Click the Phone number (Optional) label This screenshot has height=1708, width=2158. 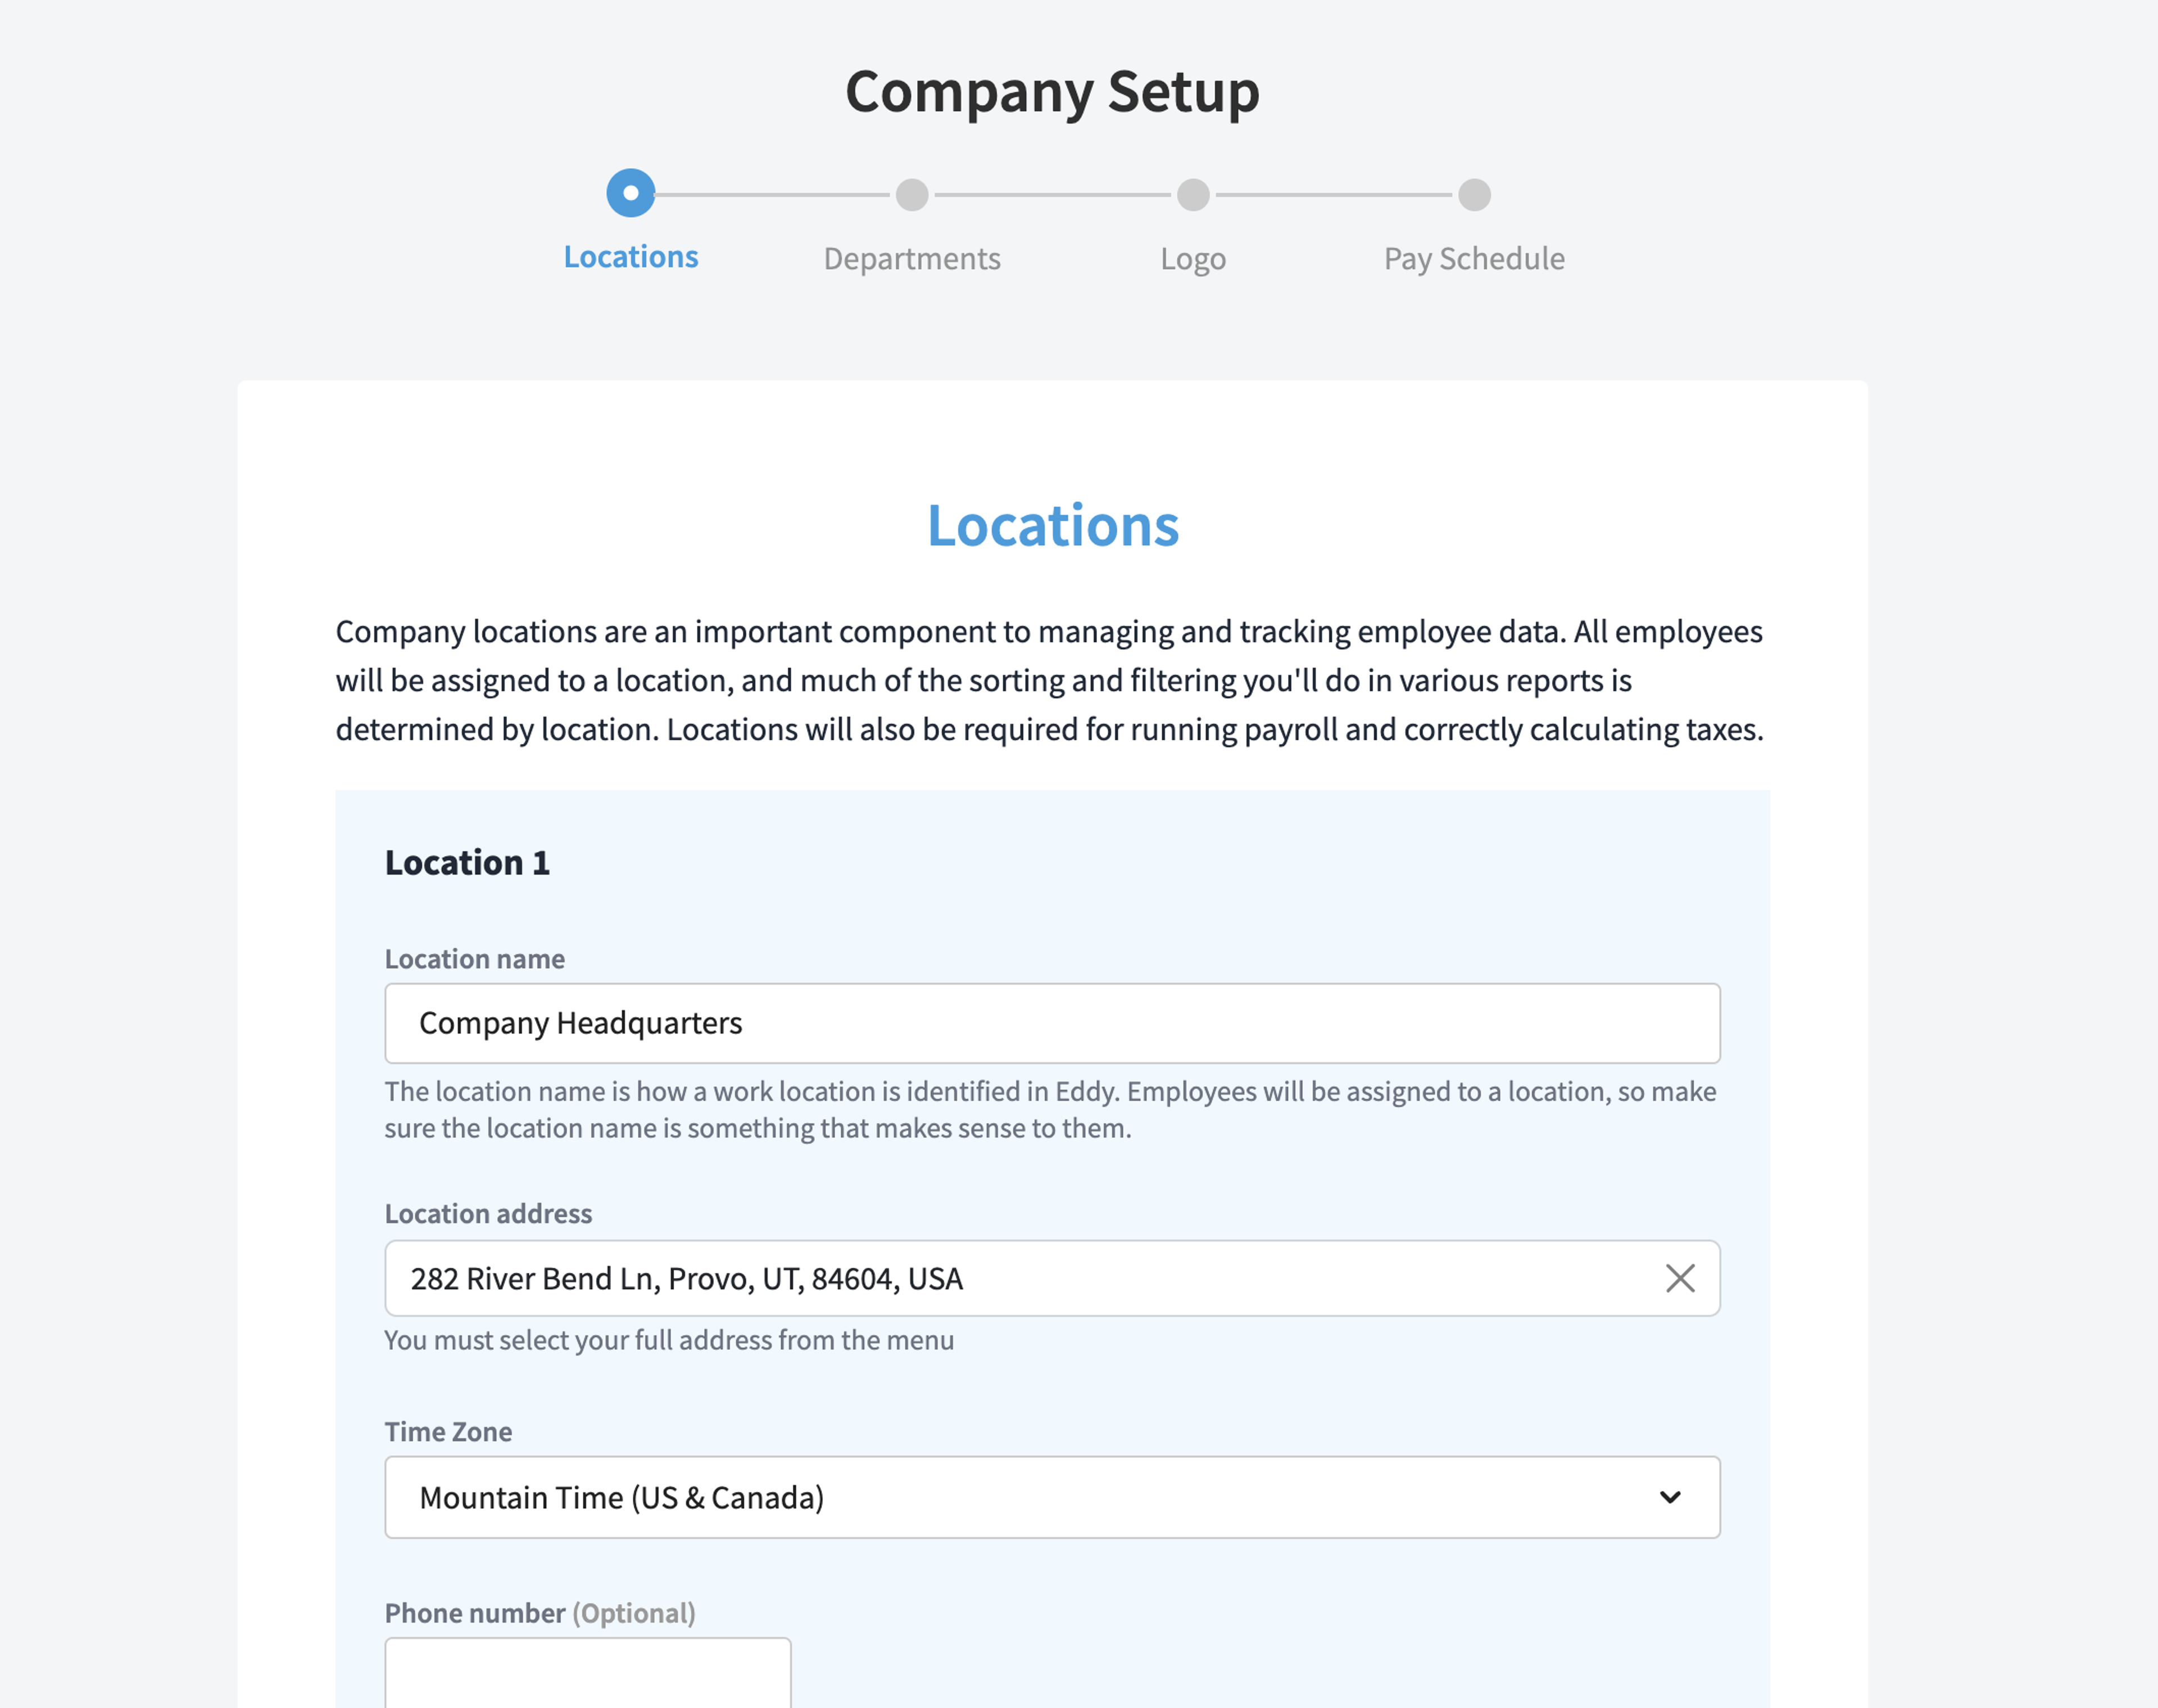click(x=540, y=1613)
